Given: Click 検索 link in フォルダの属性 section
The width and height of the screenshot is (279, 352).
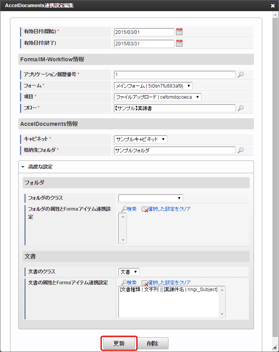Looking at the screenshot, I should tap(129, 209).
